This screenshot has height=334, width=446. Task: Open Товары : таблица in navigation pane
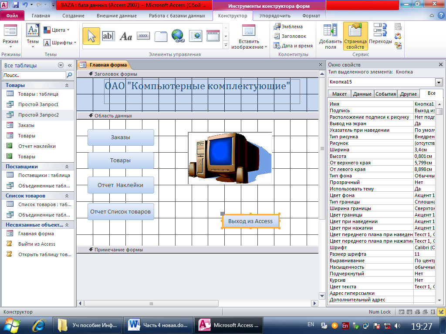(x=38, y=94)
